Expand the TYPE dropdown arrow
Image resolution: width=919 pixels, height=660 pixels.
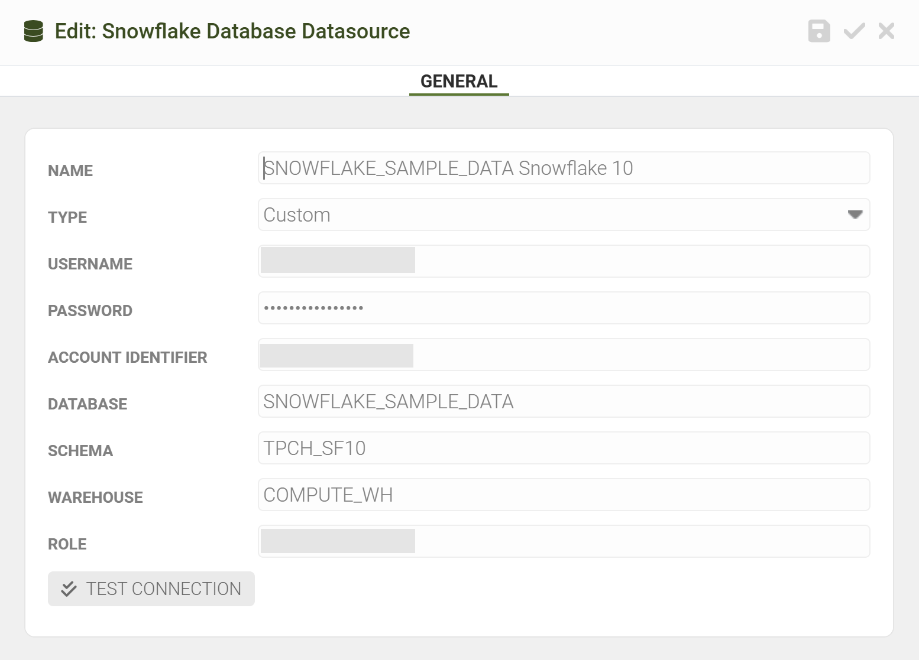click(855, 214)
